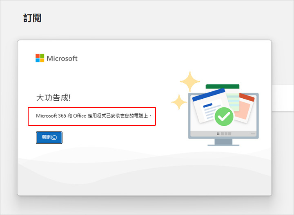
Task: Click the green checkmark badge icon
Action: [x=224, y=117]
